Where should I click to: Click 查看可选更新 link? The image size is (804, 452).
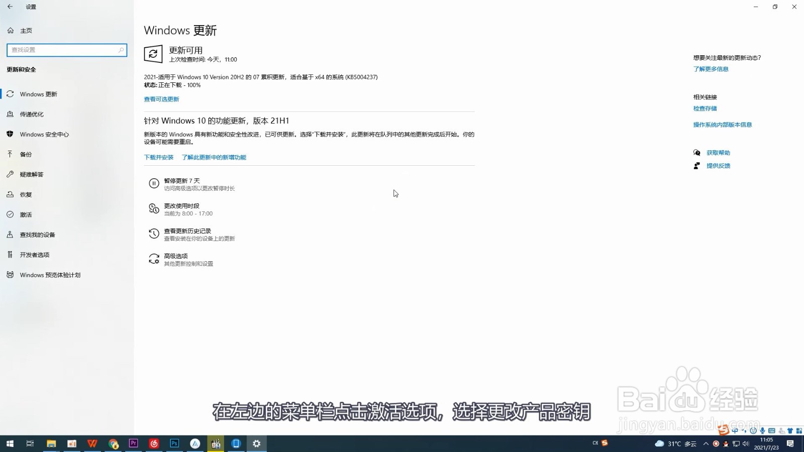(x=161, y=99)
